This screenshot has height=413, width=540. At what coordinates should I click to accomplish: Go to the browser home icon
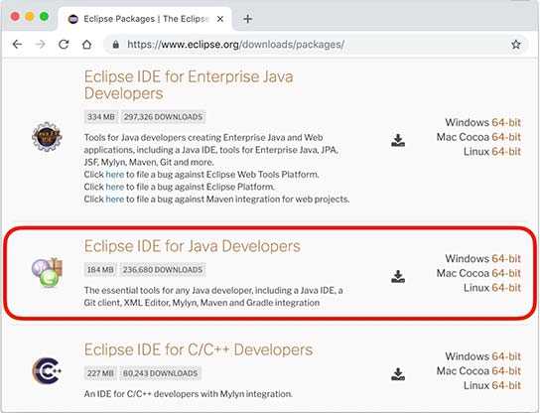pyautogui.click(x=86, y=45)
